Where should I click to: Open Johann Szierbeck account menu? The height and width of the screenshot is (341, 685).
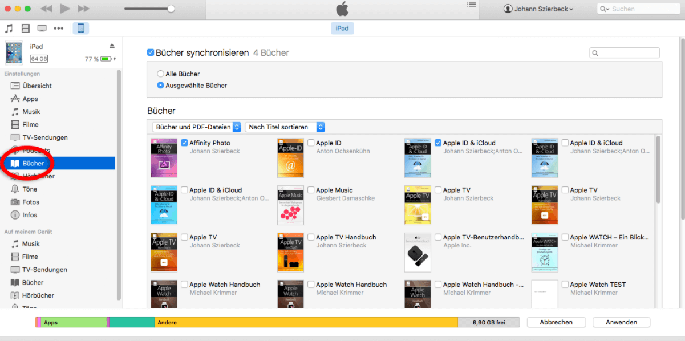tap(538, 9)
